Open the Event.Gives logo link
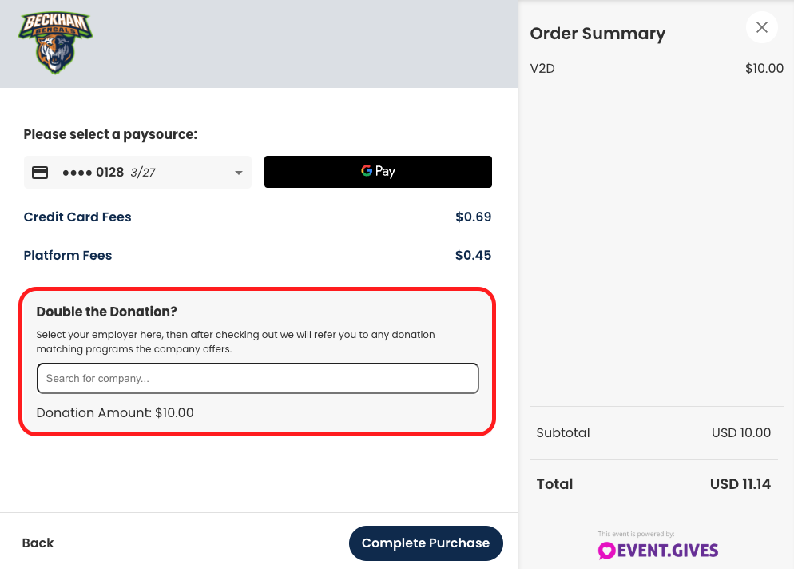 [x=657, y=551]
